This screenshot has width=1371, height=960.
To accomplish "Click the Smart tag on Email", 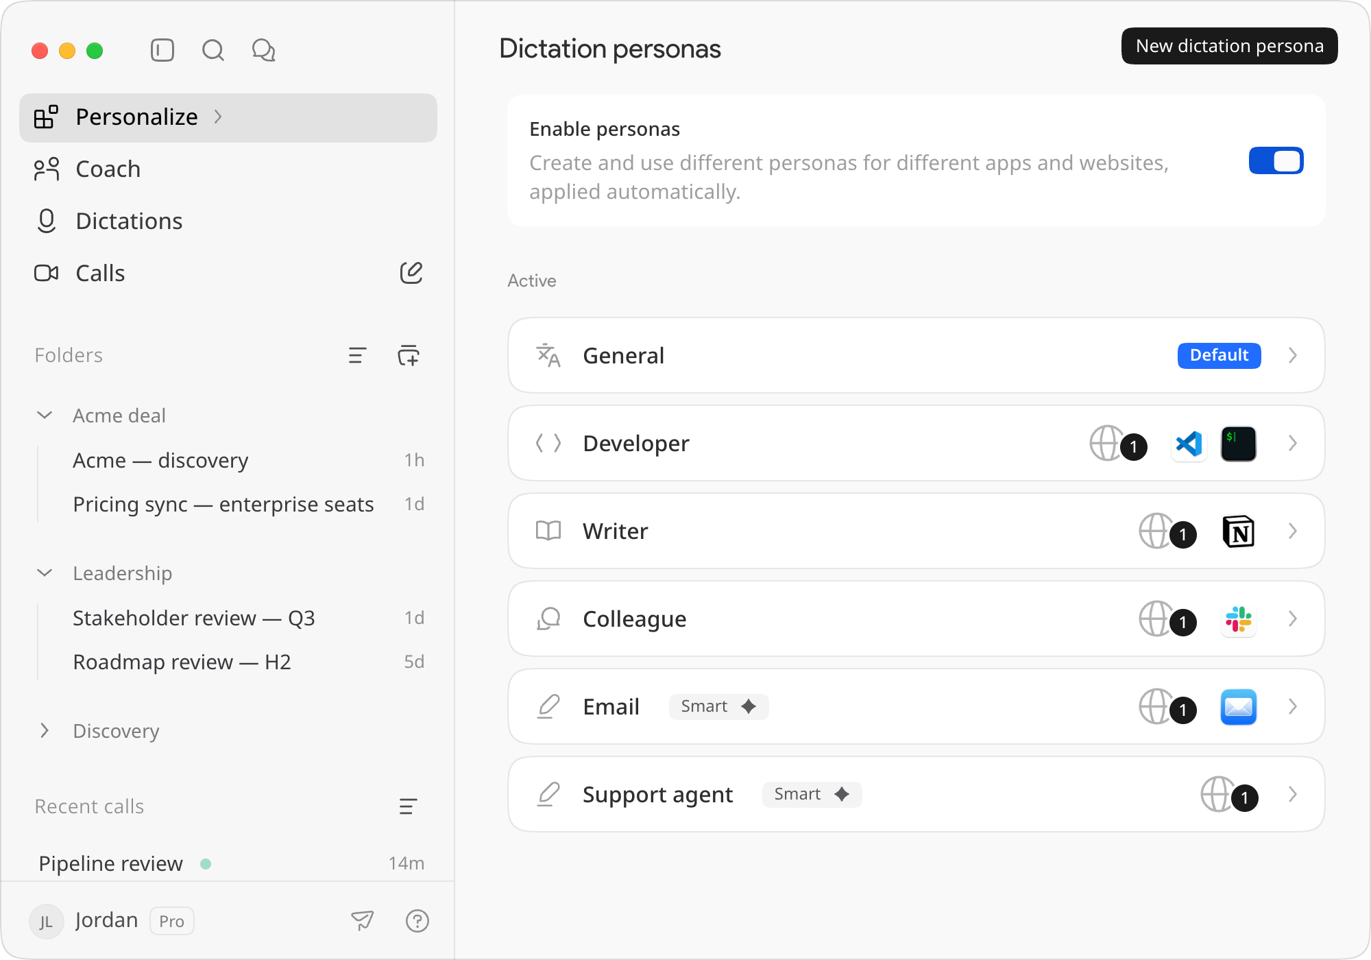I will [718, 706].
